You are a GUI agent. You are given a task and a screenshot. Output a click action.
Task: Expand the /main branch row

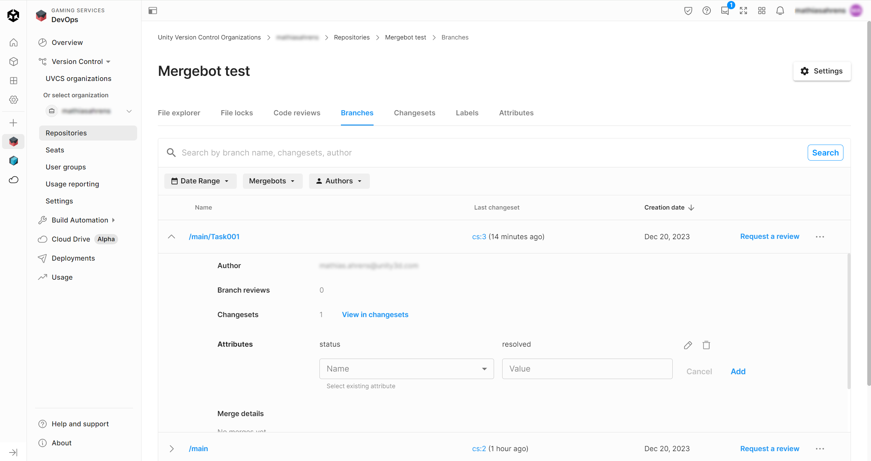pyautogui.click(x=171, y=449)
